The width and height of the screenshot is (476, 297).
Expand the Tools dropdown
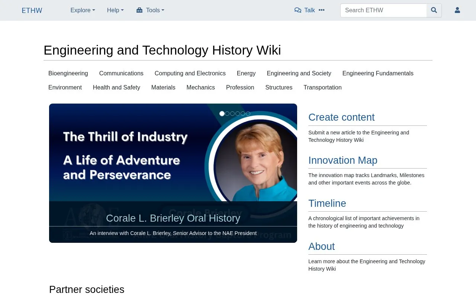point(150,10)
